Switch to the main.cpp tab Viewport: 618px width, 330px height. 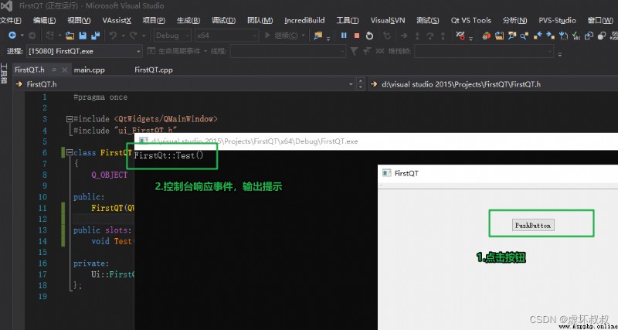coord(90,70)
